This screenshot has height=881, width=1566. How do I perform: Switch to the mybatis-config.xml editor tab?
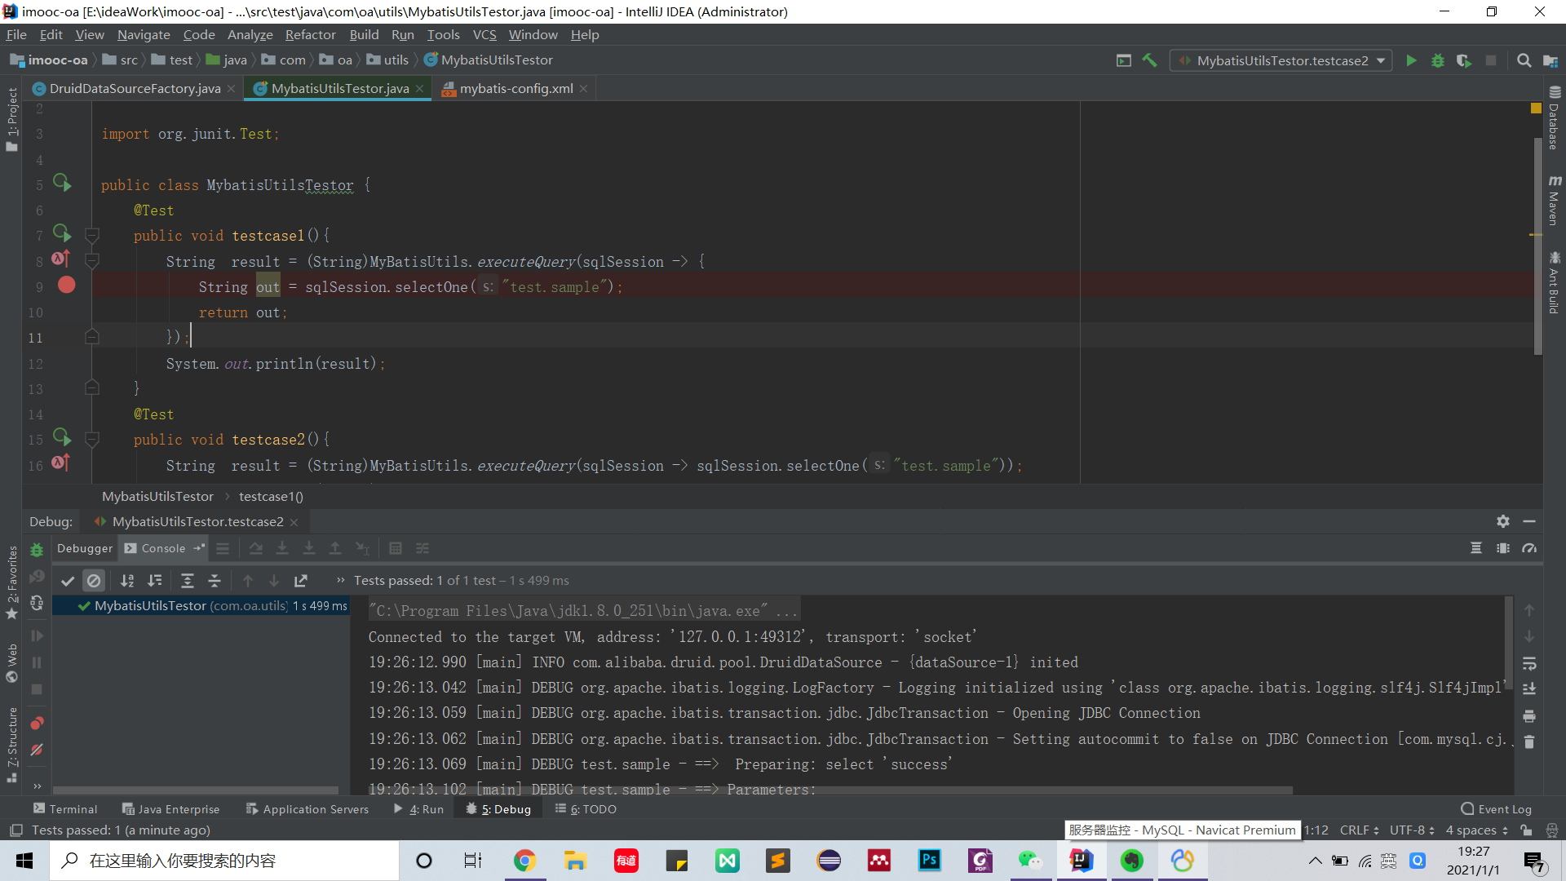pos(515,88)
